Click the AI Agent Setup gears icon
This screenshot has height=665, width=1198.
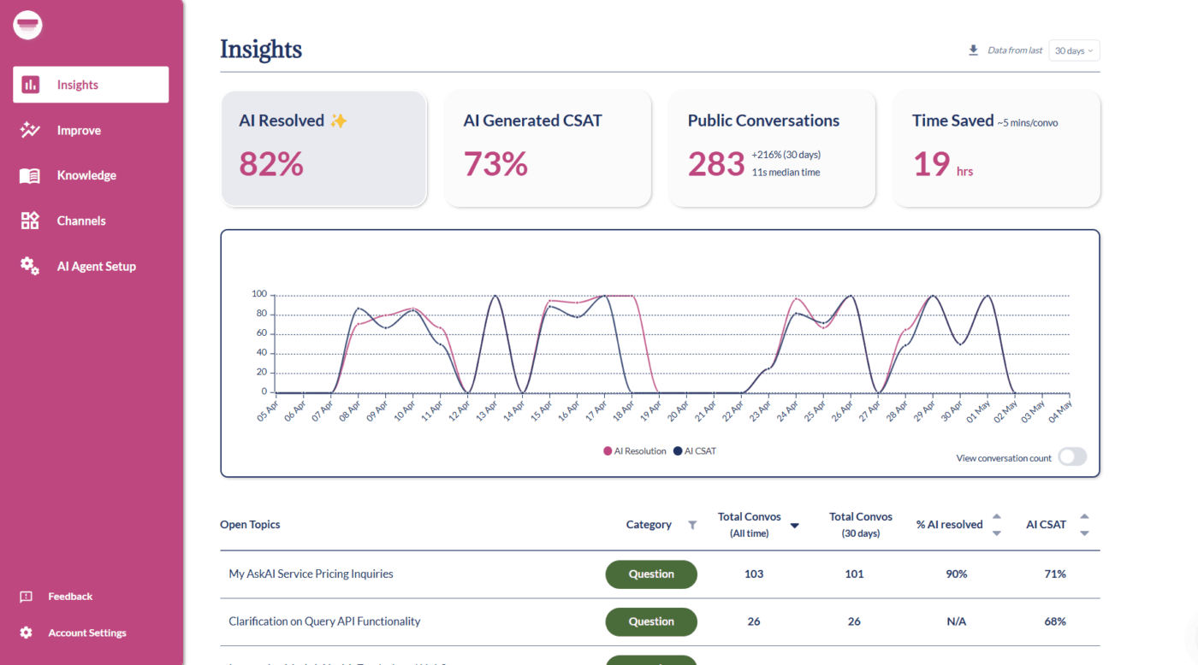point(30,266)
